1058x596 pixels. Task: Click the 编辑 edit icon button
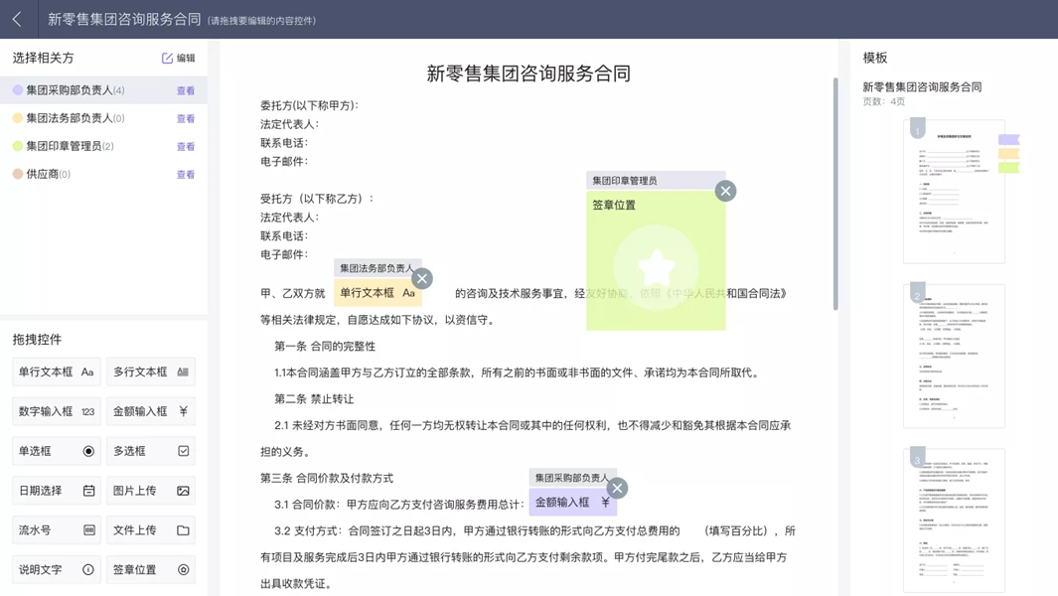tap(179, 59)
